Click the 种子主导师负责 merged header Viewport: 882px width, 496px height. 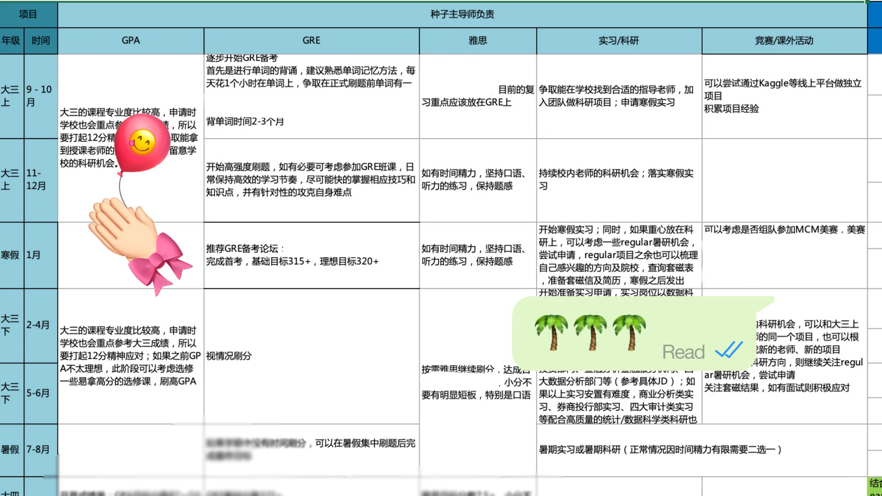click(462, 14)
